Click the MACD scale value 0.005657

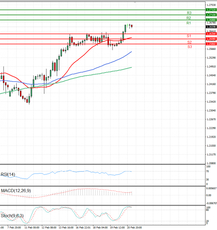[x=212, y=188]
